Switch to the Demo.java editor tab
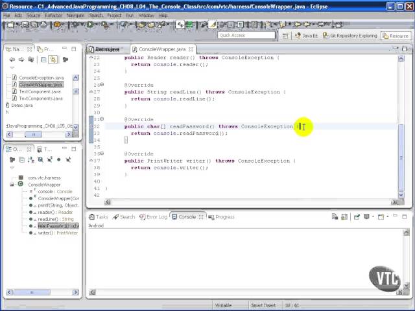 (107, 49)
